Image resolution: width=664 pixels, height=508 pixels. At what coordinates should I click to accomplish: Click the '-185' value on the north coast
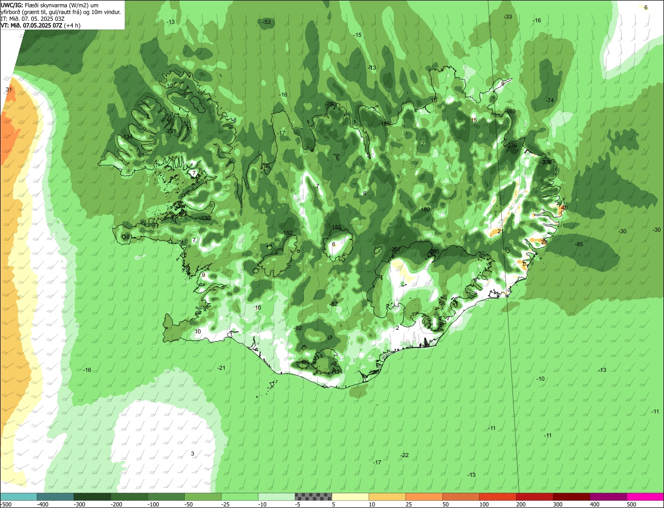click(x=384, y=124)
